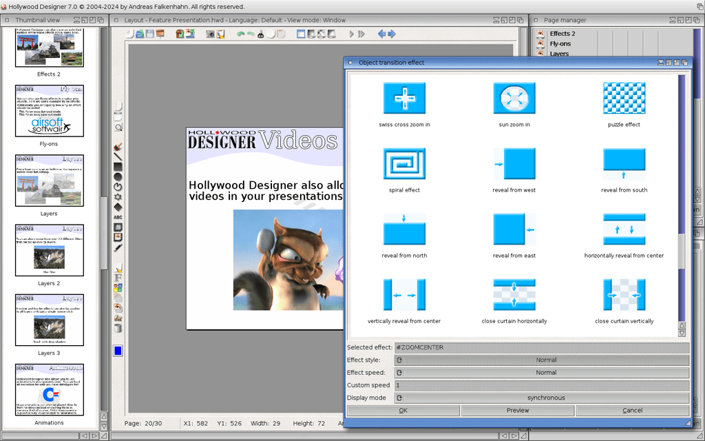Select the filled ellipse tool
The height and width of the screenshot is (441, 705).
[x=118, y=177]
